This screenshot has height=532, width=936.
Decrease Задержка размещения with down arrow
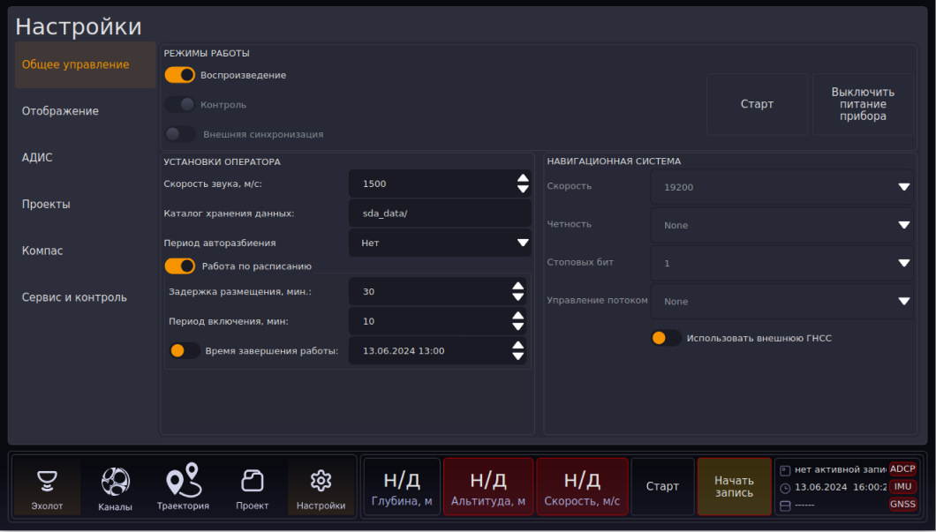518,297
